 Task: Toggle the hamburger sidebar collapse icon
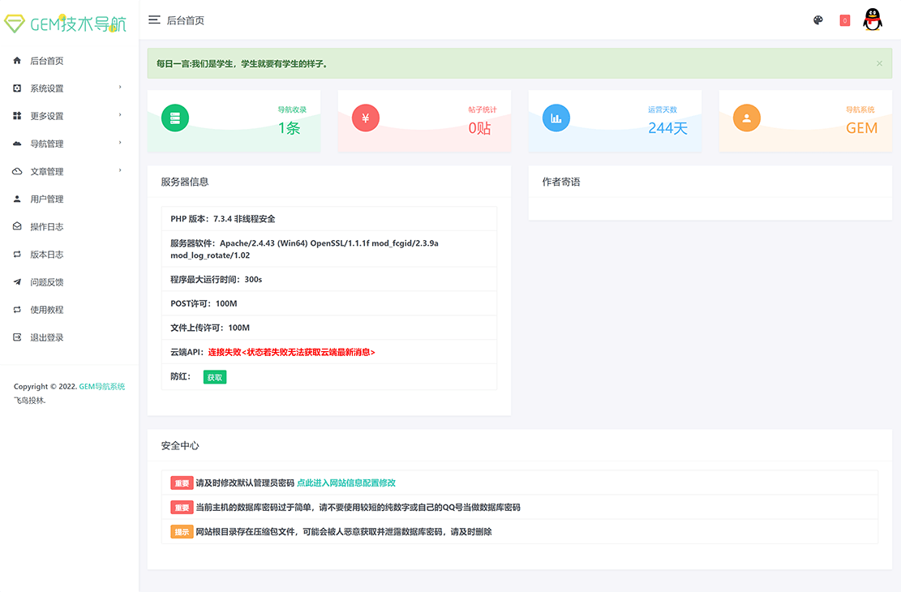pyautogui.click(x=154, y=20)
